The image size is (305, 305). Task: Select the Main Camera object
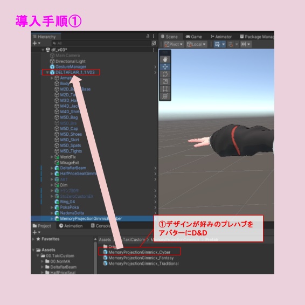coord(67,56)
